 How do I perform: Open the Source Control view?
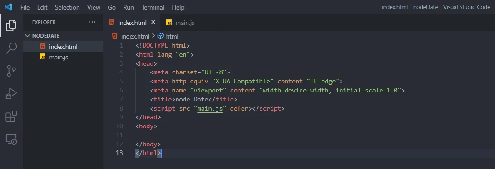tap(11, 71)
